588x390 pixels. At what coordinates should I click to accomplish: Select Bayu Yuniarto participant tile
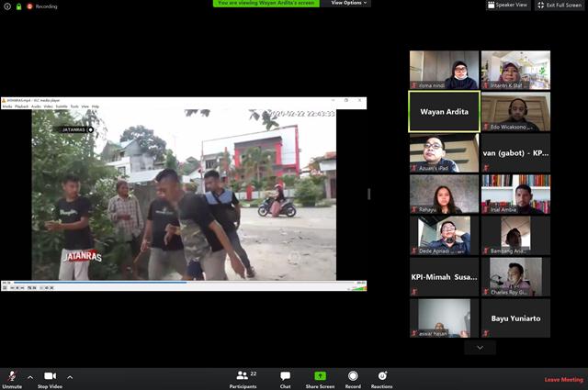[515, 318]
